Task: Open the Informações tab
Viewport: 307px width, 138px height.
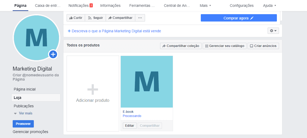Action: [x=110, y=6]
